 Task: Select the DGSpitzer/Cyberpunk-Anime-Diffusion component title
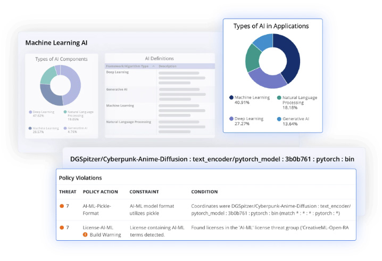pyautogui.click(x=212, y=159)
